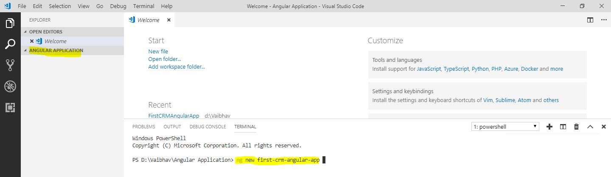Open the Debug menu
Image resolution: width=611 pixels, height=177 pixels.
click(x=118, y=6)
